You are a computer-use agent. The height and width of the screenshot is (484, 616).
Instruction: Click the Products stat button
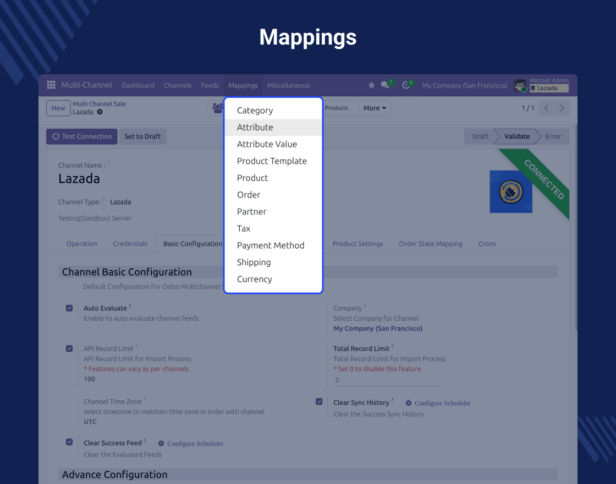[340, 108]
